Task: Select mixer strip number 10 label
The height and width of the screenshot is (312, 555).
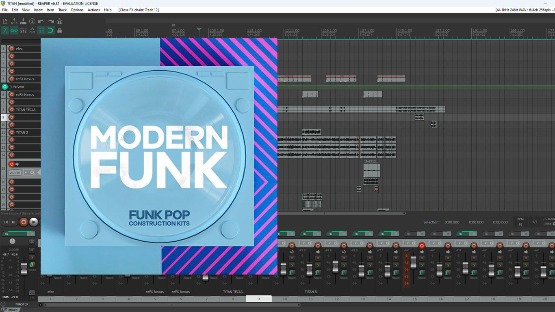Action: (285, 299)
